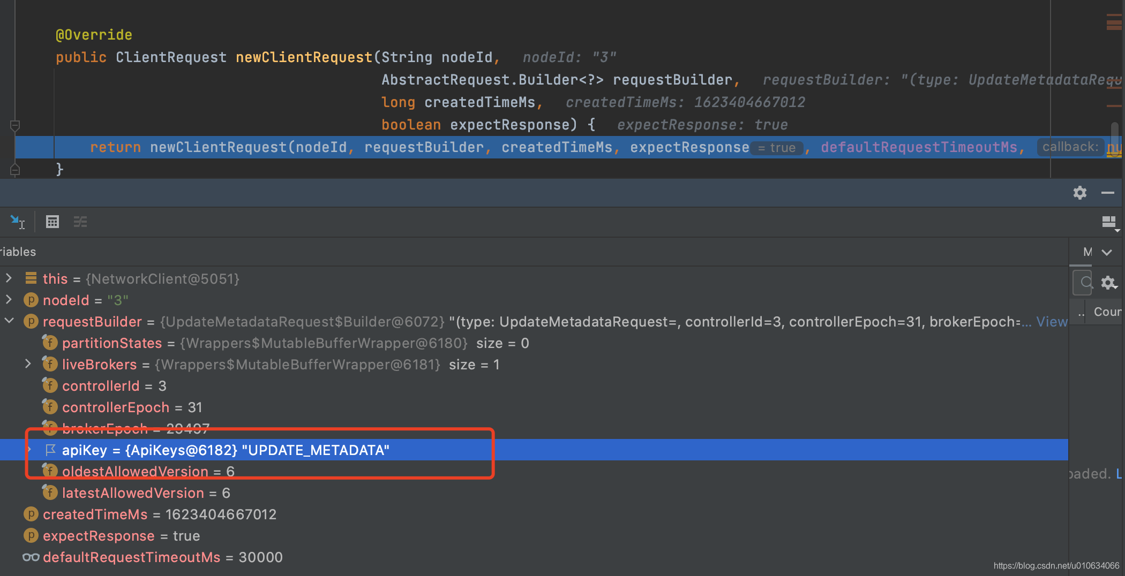This screenshot has height=576, width=1125.
Task: Click the Trace Current Stream Chain icon
Action: point(80,222)
